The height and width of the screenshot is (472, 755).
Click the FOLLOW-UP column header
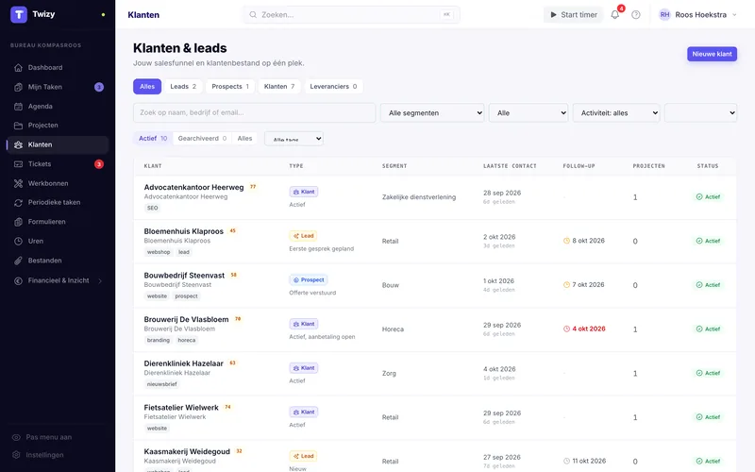[579, 166]
